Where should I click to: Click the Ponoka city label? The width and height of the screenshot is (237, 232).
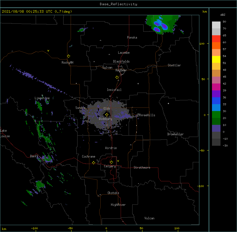pos(132,37)
